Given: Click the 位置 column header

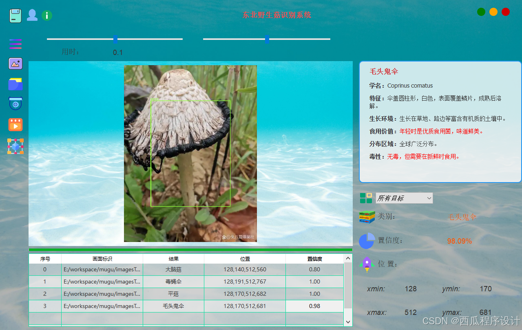Looking at the screenshot, I should pos(245,259).
